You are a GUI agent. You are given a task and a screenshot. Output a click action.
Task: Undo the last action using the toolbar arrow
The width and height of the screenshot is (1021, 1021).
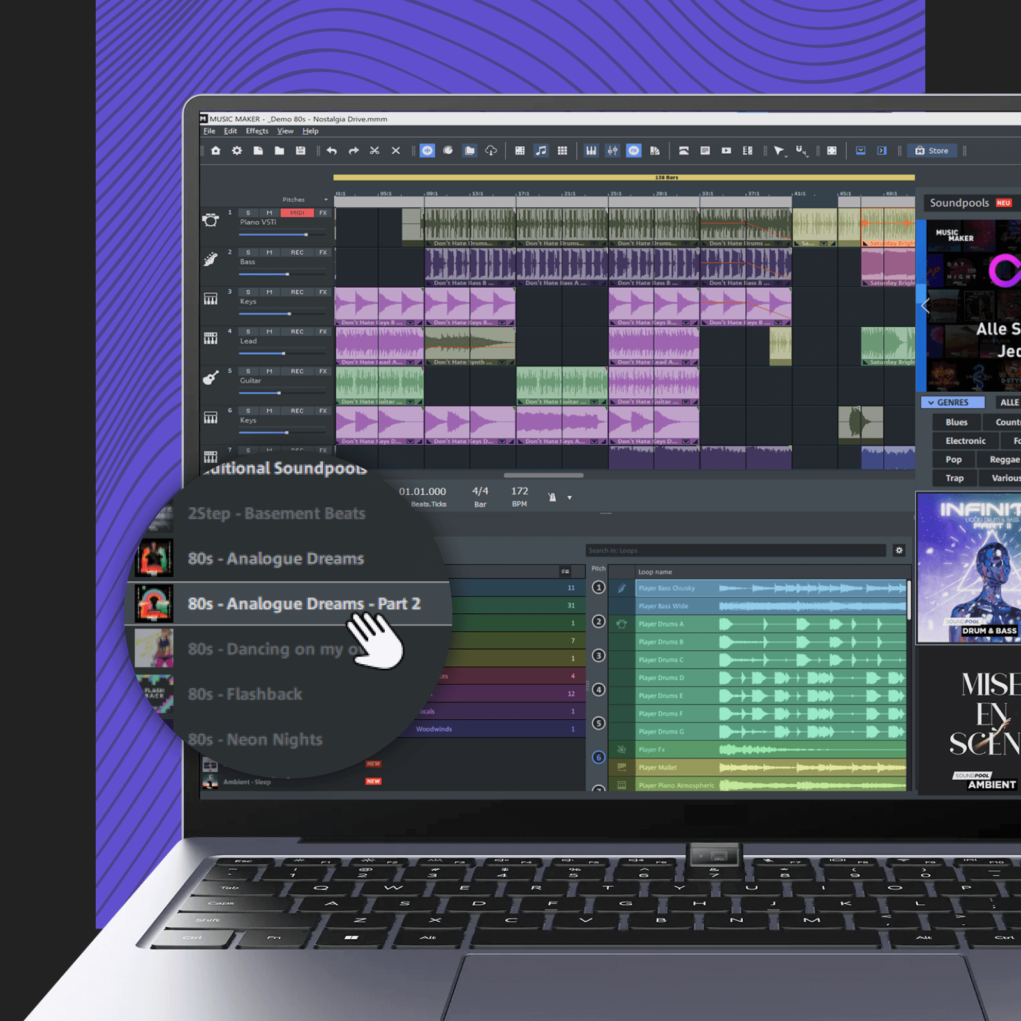(332, 151)
